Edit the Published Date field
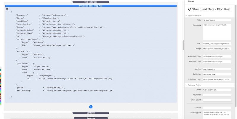 pos(217,57)
